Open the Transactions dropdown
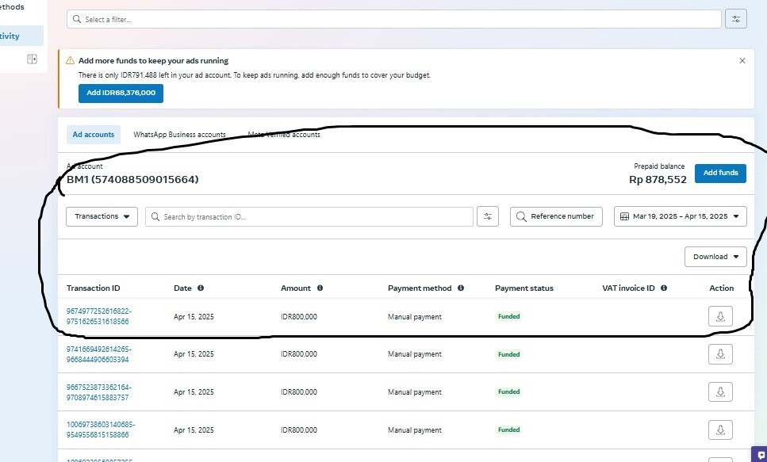The height and width of the screenshot is (462, 767). [102, 216]
